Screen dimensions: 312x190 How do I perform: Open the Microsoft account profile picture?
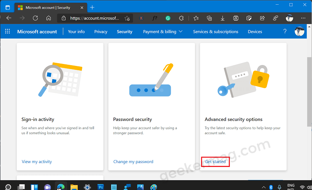click(x=299, y=31)
